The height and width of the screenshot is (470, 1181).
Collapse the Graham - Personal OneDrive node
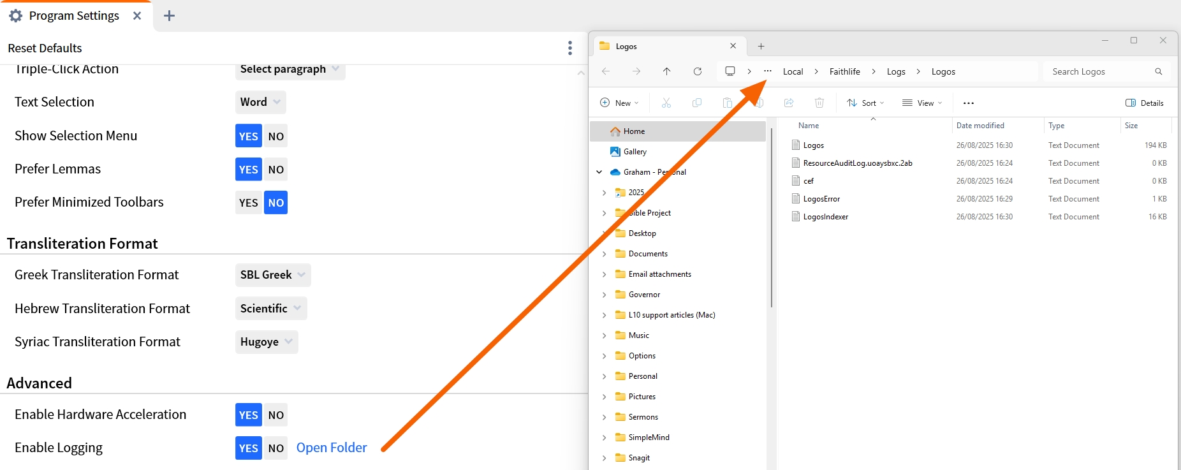tap(599, 172)
